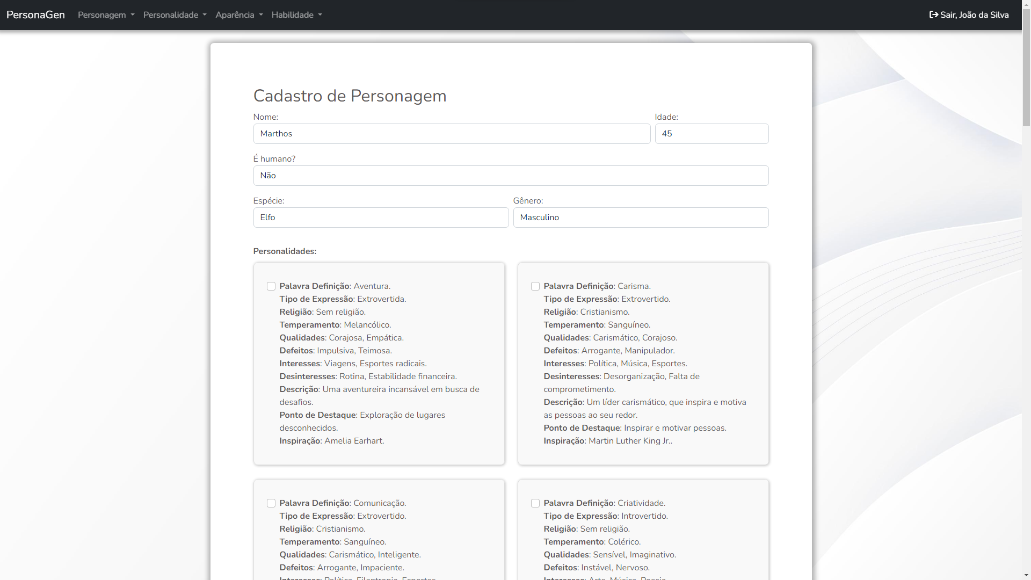Check the Aventura personality checkbox
The width and height of the screenshot is (1031, 580).
coord(271,286)
